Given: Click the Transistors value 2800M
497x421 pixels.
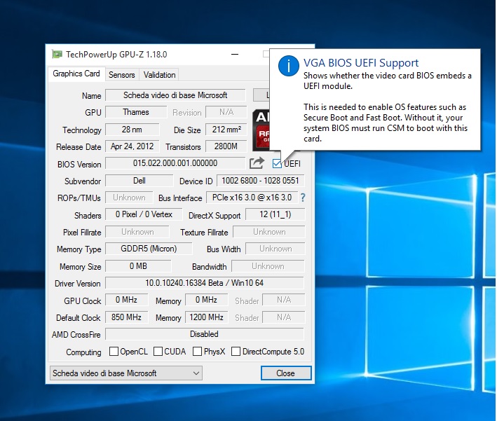Looking at the screenshot, I should point(226,146).
